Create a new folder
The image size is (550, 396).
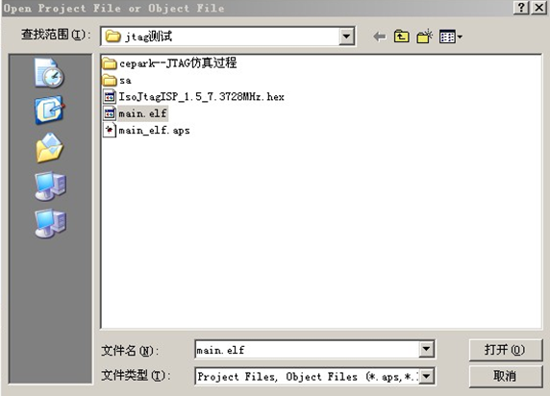click(424, 37)
